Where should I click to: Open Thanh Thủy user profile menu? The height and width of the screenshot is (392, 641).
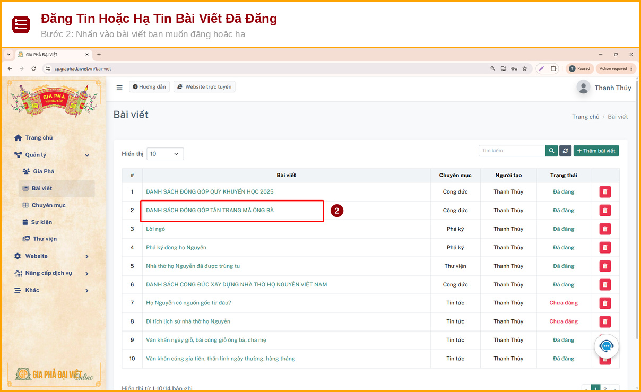click(x=604, y=88)
